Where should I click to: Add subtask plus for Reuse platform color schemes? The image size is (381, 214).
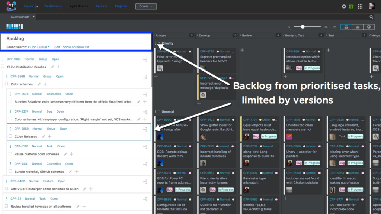point(72,154)
